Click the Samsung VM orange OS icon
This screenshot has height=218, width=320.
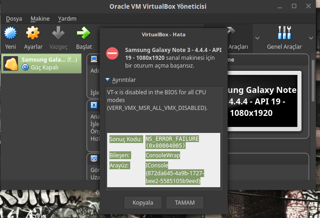(11, 63)
